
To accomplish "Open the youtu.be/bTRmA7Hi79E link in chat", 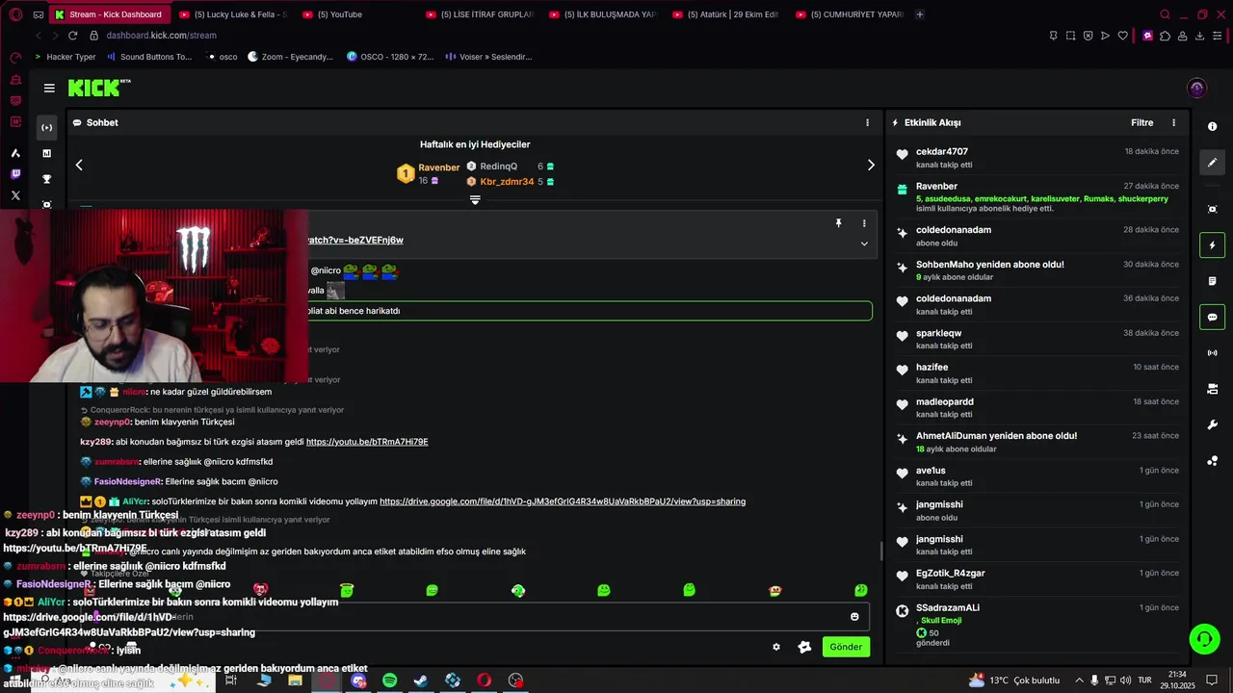I will tap(367, 442).
